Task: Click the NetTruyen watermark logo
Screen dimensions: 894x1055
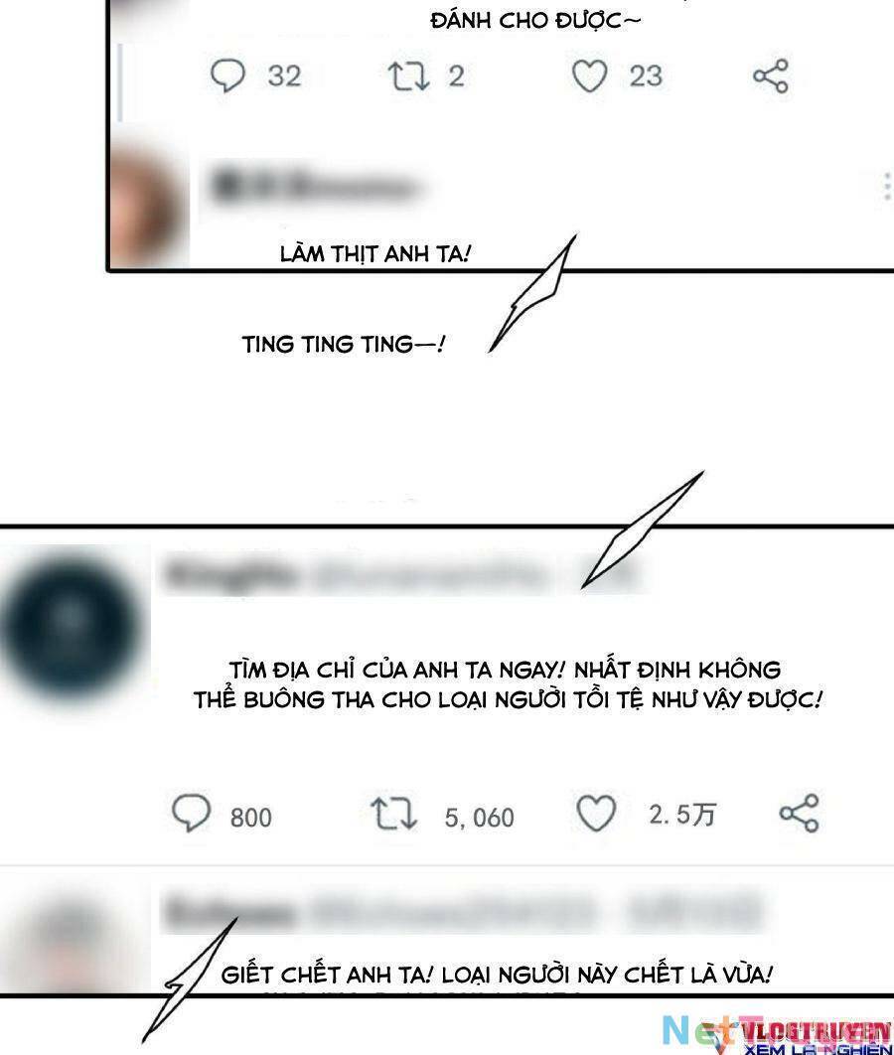Action: click(x=777, y=1035)
